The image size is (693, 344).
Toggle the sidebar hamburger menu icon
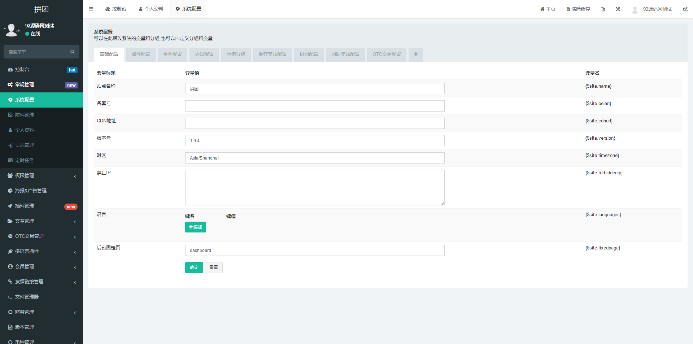pyautogui.click(x=91, y=9)
